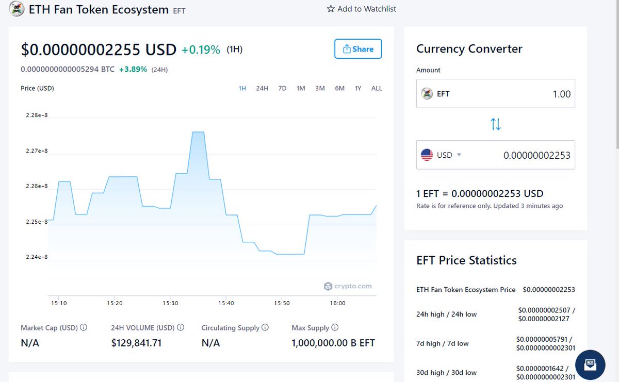Select the 1H chart range tab
The height and width of the screenshot is (382, 619).
(242, 88)
